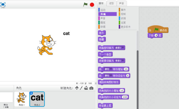This screenshot has width=179, height=109.
Task: Switch to the 造型 tab
Action: click(x=111, y=3)
